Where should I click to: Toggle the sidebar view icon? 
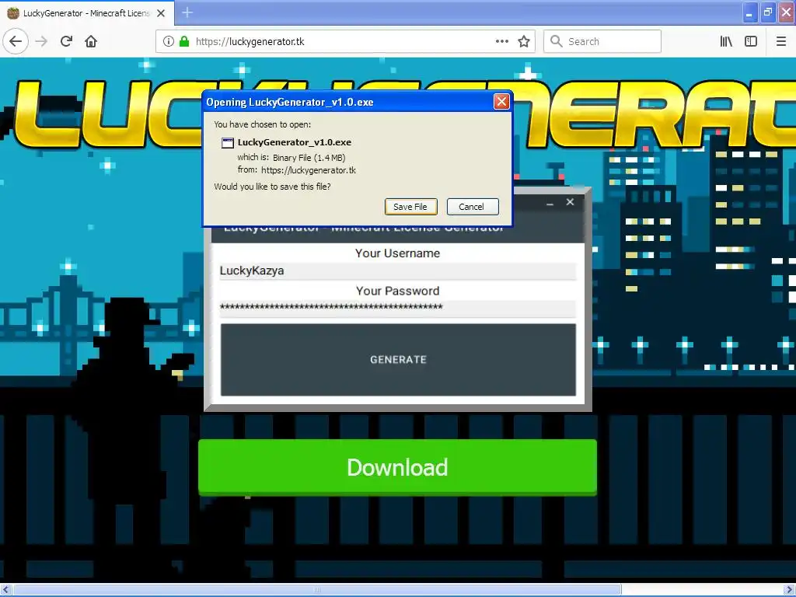click(751, 41)
